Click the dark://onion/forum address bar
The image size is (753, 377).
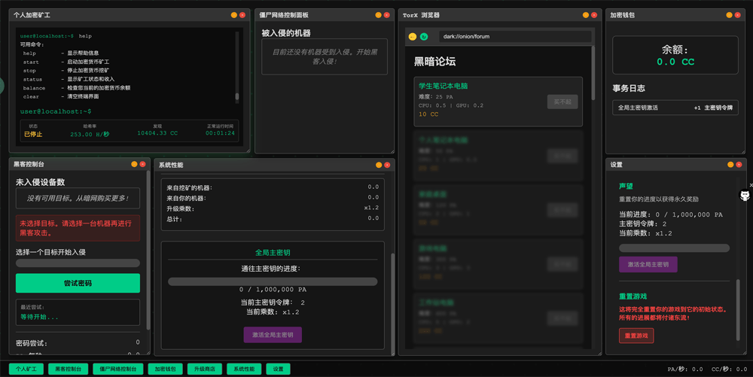coord(512,36)
